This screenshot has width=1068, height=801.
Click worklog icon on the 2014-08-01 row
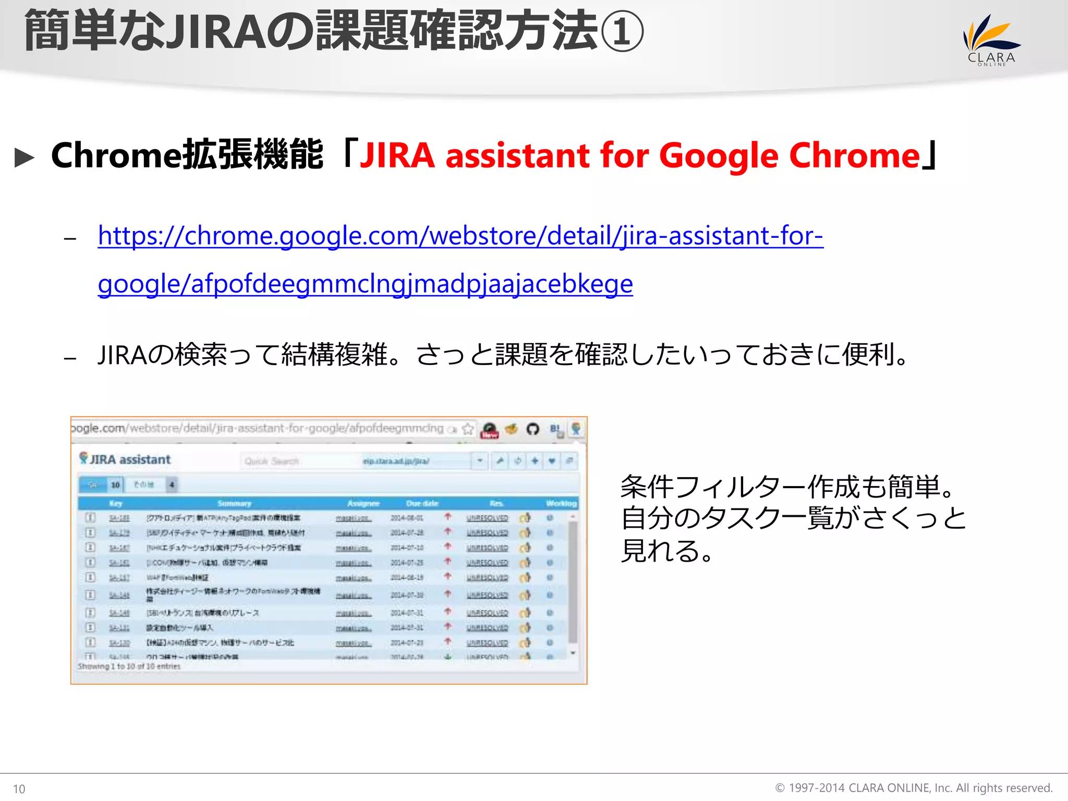click(550, 518)
